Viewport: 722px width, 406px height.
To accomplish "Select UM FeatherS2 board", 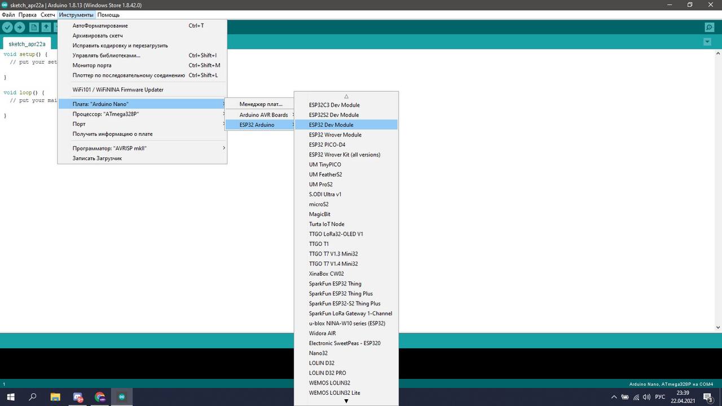I will (346, 174).
